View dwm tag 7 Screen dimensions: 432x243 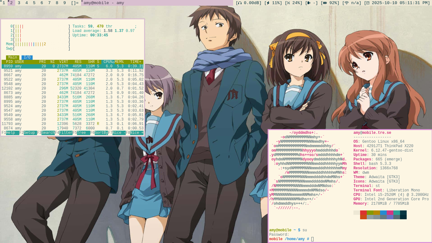49,3
